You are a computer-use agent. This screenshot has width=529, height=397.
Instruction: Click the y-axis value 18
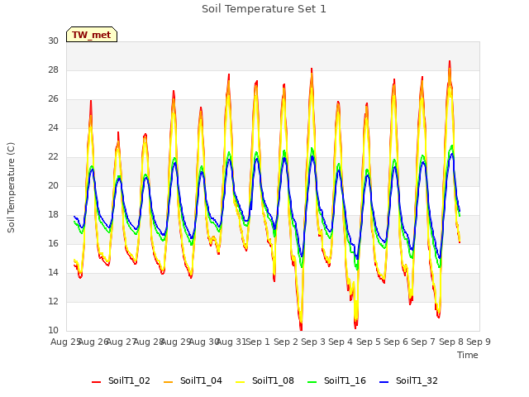coord(53,215)
